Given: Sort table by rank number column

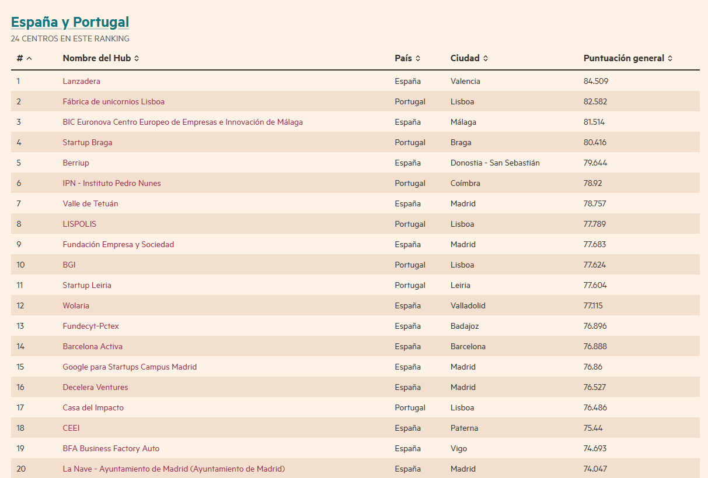Looking at the screenshot, I should (25, 58).
